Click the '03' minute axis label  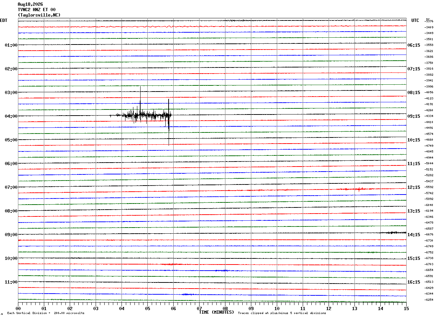click(x=96, y=308)
